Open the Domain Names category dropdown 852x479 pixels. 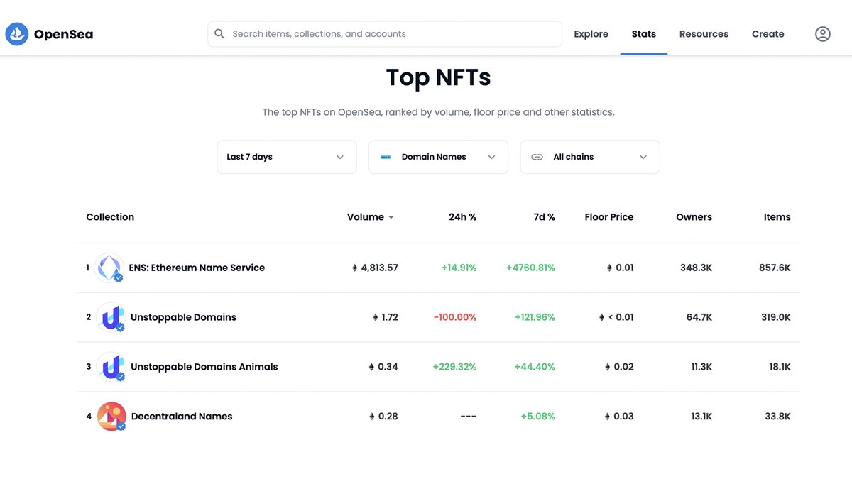438,157
